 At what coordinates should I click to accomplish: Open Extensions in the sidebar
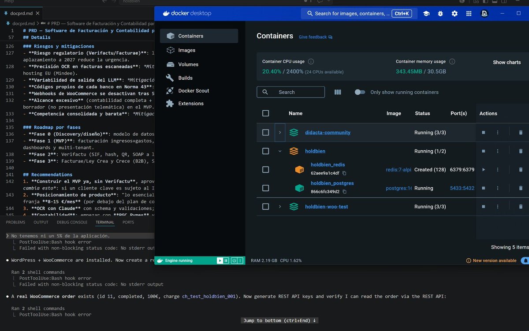coord(199,104)
